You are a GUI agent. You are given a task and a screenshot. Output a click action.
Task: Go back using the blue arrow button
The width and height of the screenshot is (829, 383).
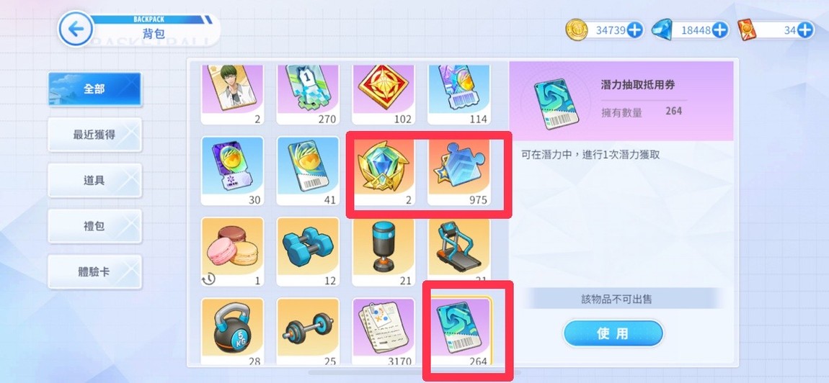click(x=76, y=29)
